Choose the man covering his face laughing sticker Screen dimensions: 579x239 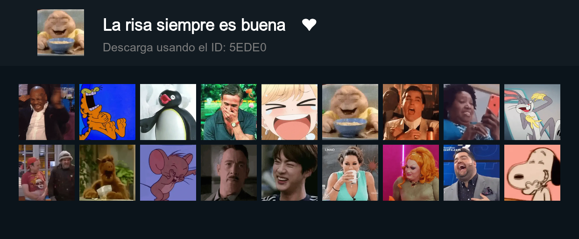[x=229, y=112]
